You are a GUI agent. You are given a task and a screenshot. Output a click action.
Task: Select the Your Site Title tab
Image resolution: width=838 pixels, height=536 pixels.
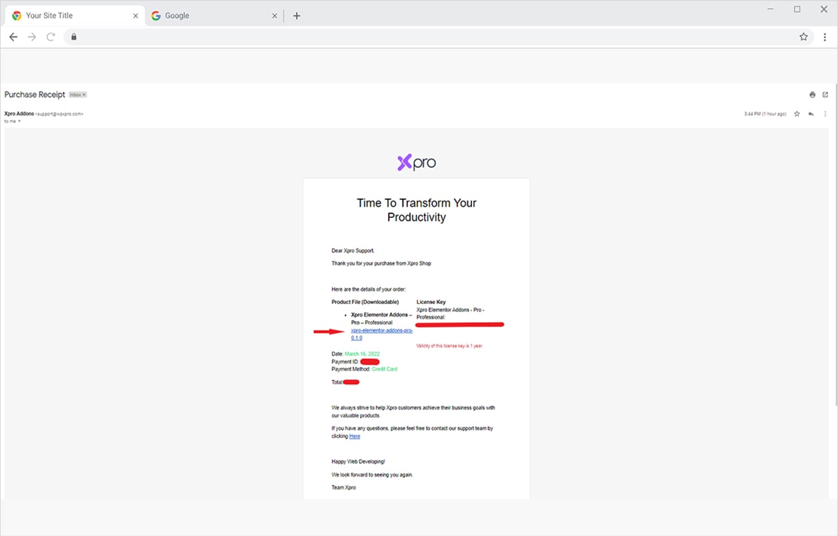(75, 16)
